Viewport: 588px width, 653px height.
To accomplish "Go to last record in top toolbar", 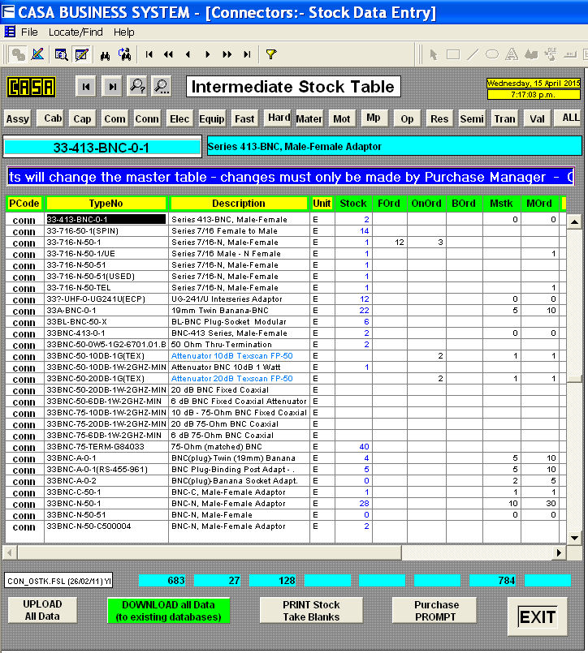I will (247, 54).
